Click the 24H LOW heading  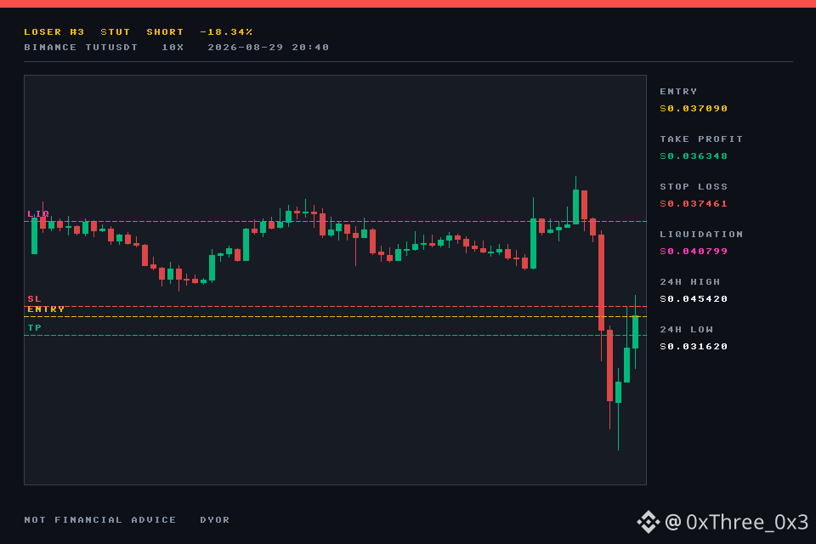[x=687, y=330]
